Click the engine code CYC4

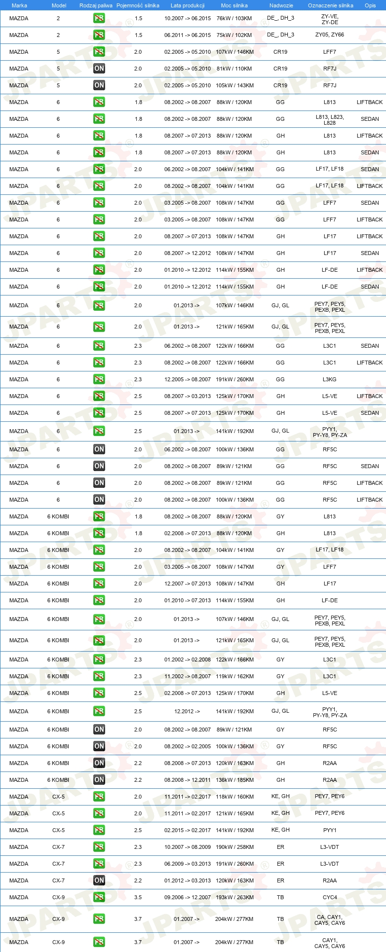coord(330,897)
